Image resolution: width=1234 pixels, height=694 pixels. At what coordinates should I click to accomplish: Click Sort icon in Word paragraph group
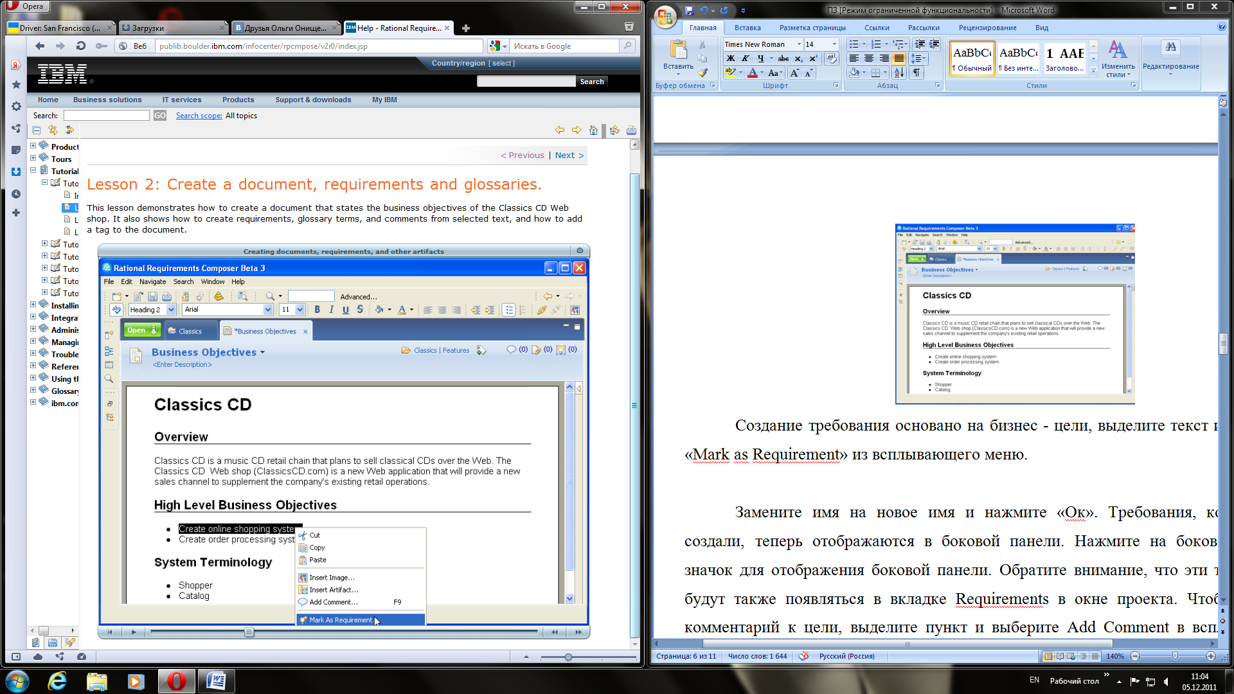pos(899,73)
